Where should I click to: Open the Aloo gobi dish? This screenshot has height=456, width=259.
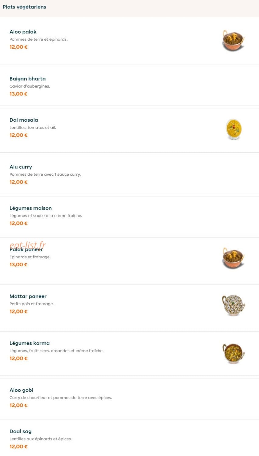pos(129,398)
